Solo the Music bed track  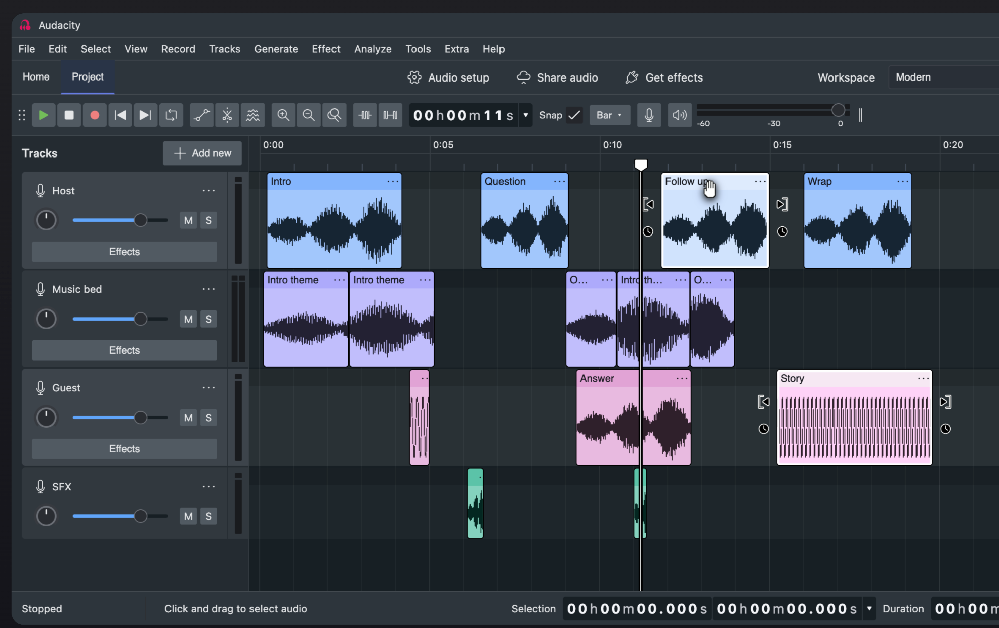pyautogui.click(x=208, y=319)
